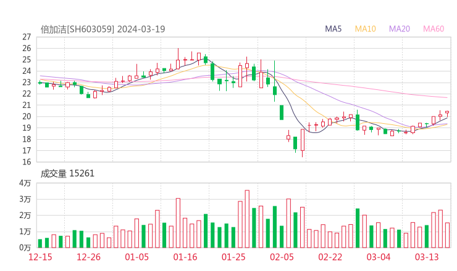Click the last red volume bar on right
Viewport: 457px width, 271px height.
click(447, 235)
